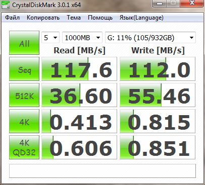This screenshot has width=205, height=185.
Task: Open the test count dropdown showing 5
Action: pyautogui.click(x=50, y=38)
